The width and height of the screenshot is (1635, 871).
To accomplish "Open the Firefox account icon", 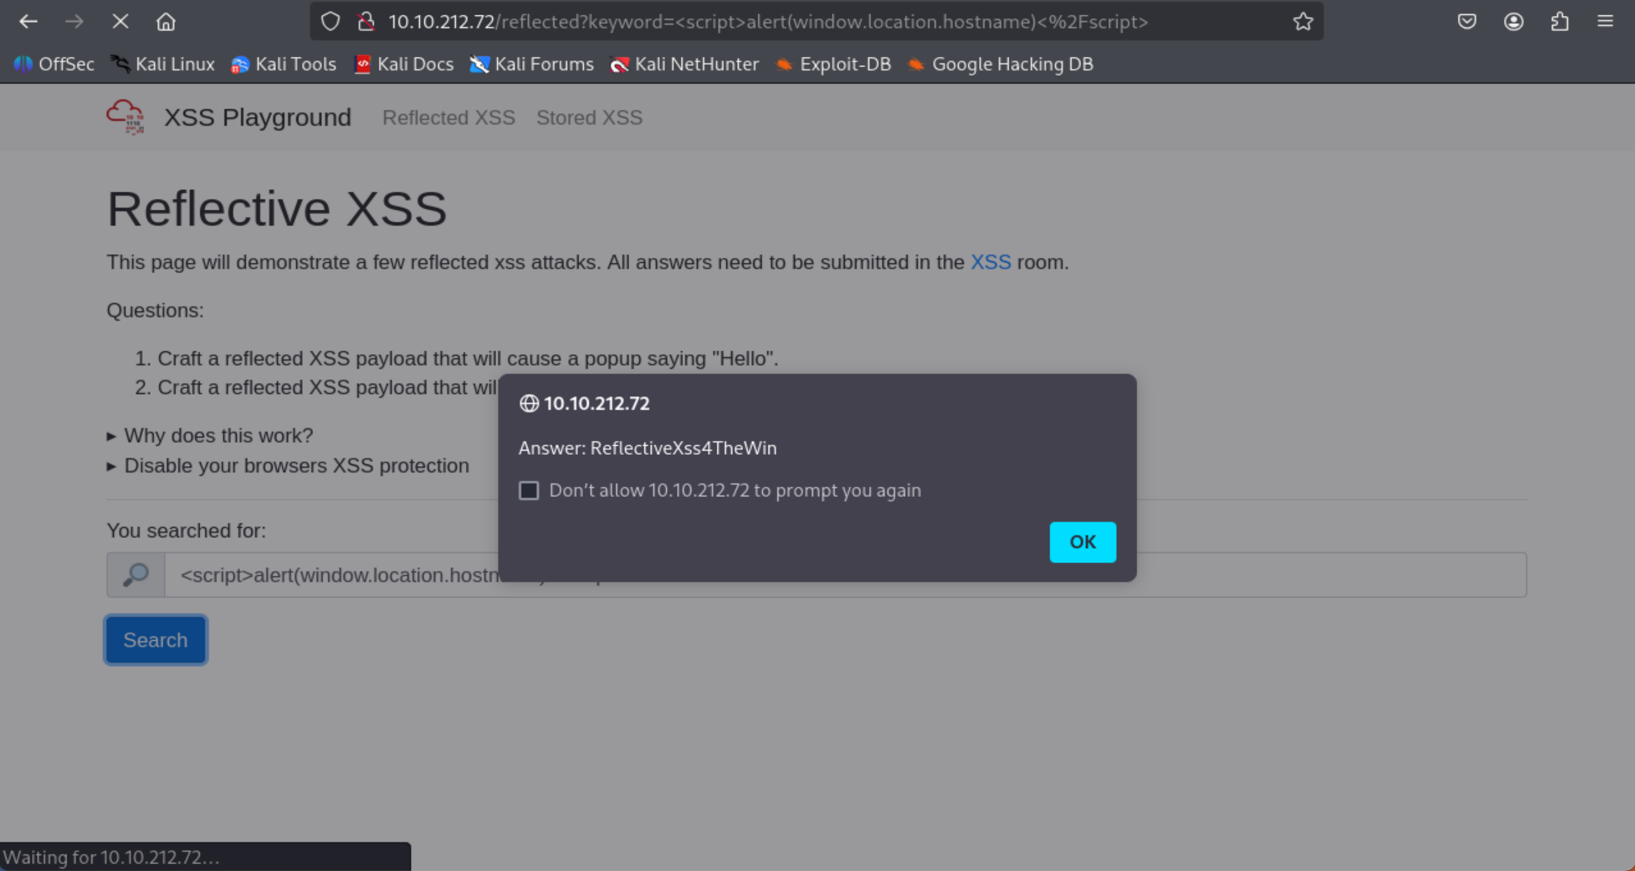I will pos(1513,22).
